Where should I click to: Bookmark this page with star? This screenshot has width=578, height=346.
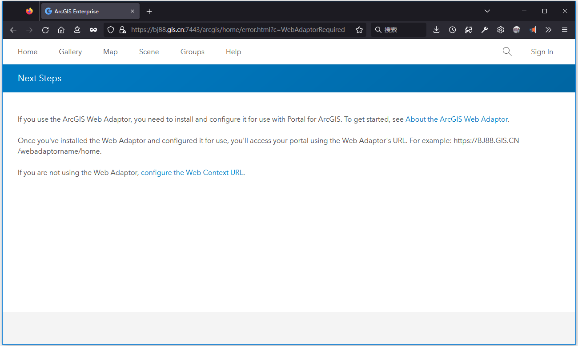coord(359,30)
